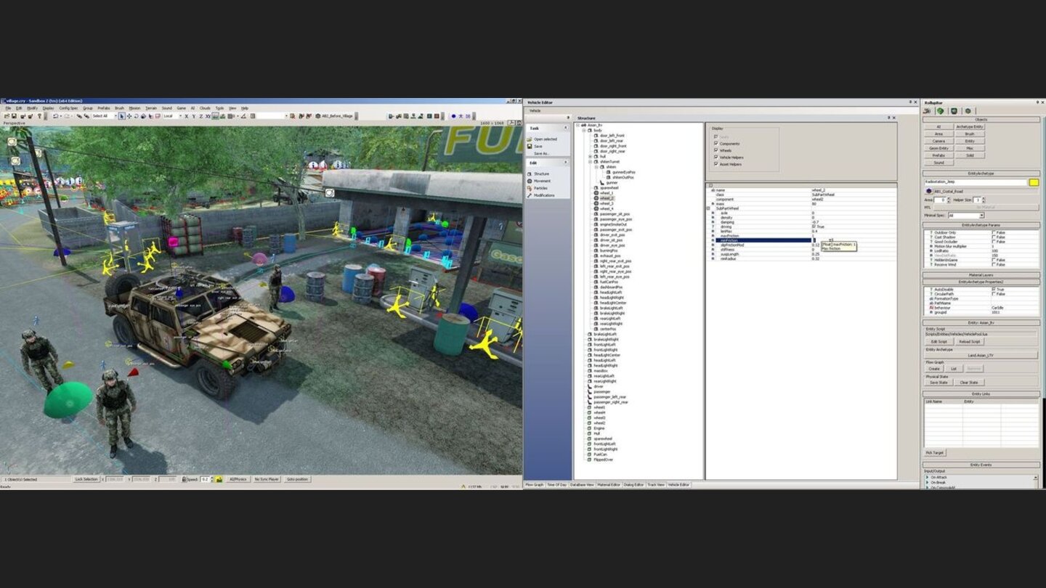The image size is (1046, 588).
Task: Click the minFriction value field
Action: click(x=854, y=240)
